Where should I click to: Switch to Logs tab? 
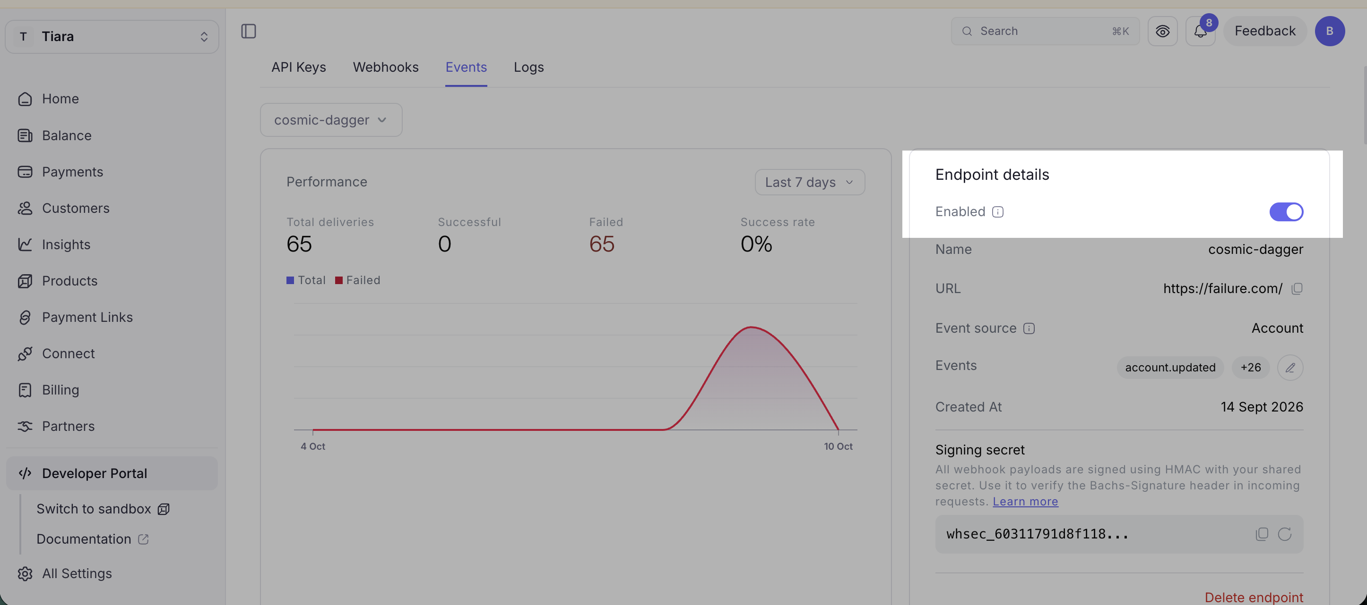point(528,67)
